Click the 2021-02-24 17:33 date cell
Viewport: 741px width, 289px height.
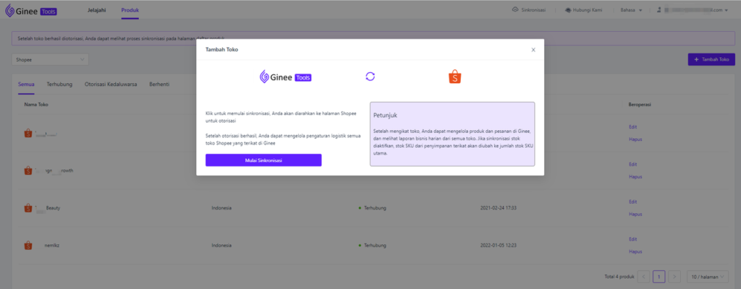499,208
